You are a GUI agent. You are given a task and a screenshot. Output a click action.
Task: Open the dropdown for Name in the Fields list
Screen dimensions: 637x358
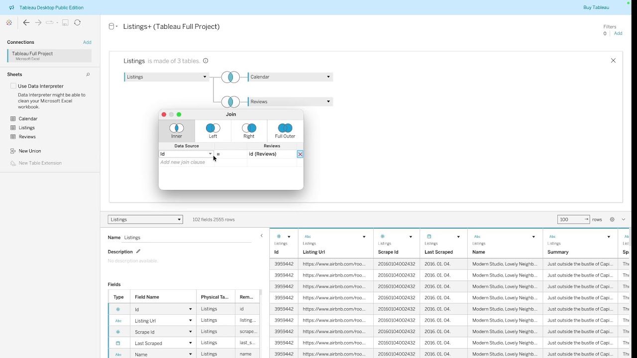[x=190, y=355]
